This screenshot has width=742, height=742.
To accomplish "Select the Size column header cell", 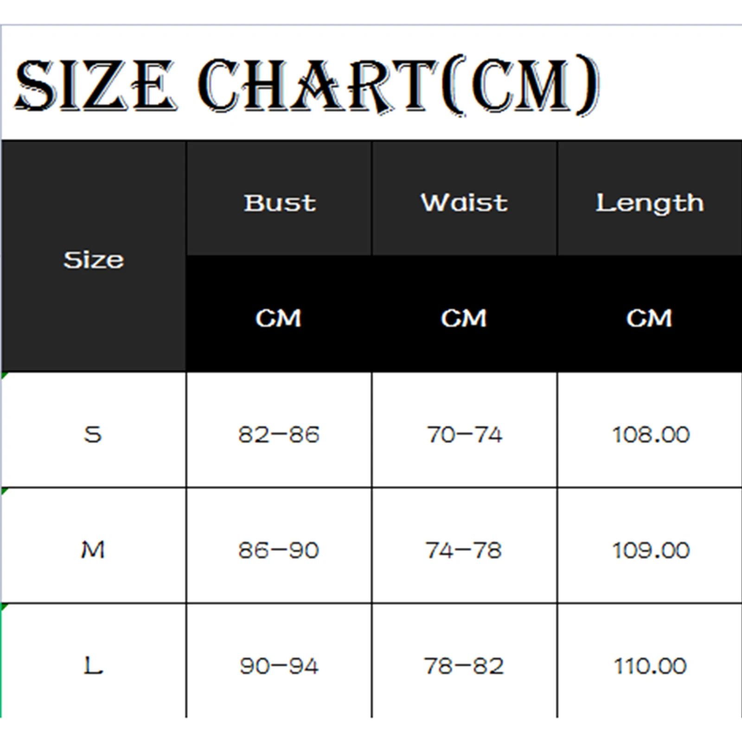I will [94, 260].
